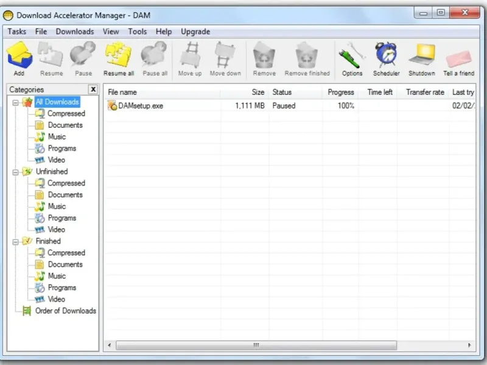Viewport: 487px width, 365px height.
Task: Sort by Size column header
Action: [245, 92]
